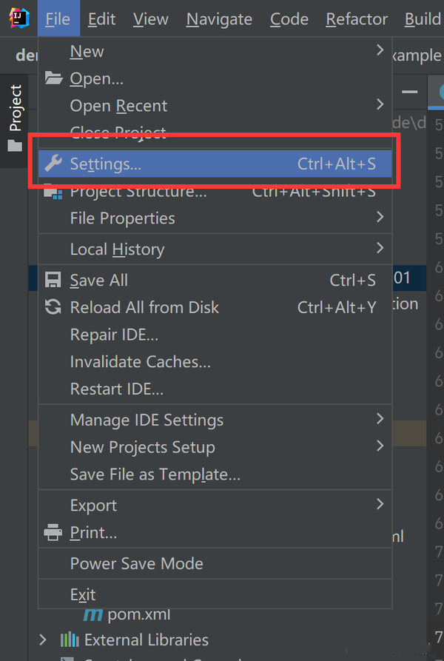Open the Edit menu
The image size is (444, 661).
[101, 19]
